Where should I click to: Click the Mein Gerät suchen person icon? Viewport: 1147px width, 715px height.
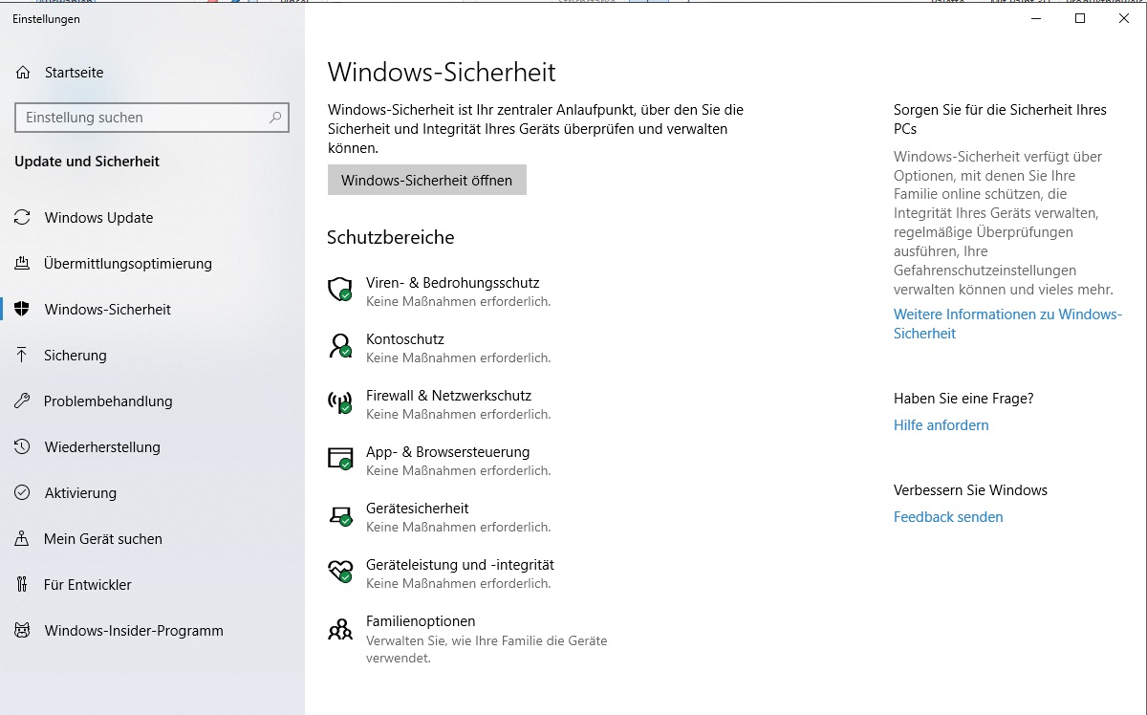(22, 539)
